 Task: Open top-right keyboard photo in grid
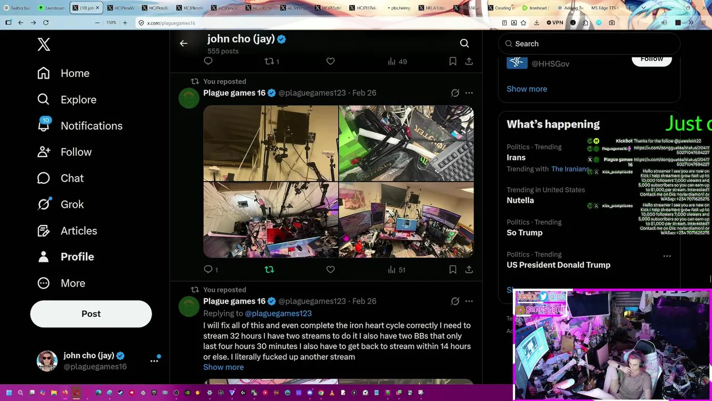[406, 143]
